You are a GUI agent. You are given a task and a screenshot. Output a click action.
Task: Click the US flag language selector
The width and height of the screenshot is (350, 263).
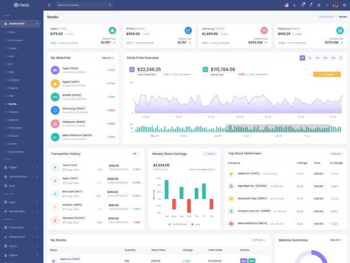tap(287, 5)
